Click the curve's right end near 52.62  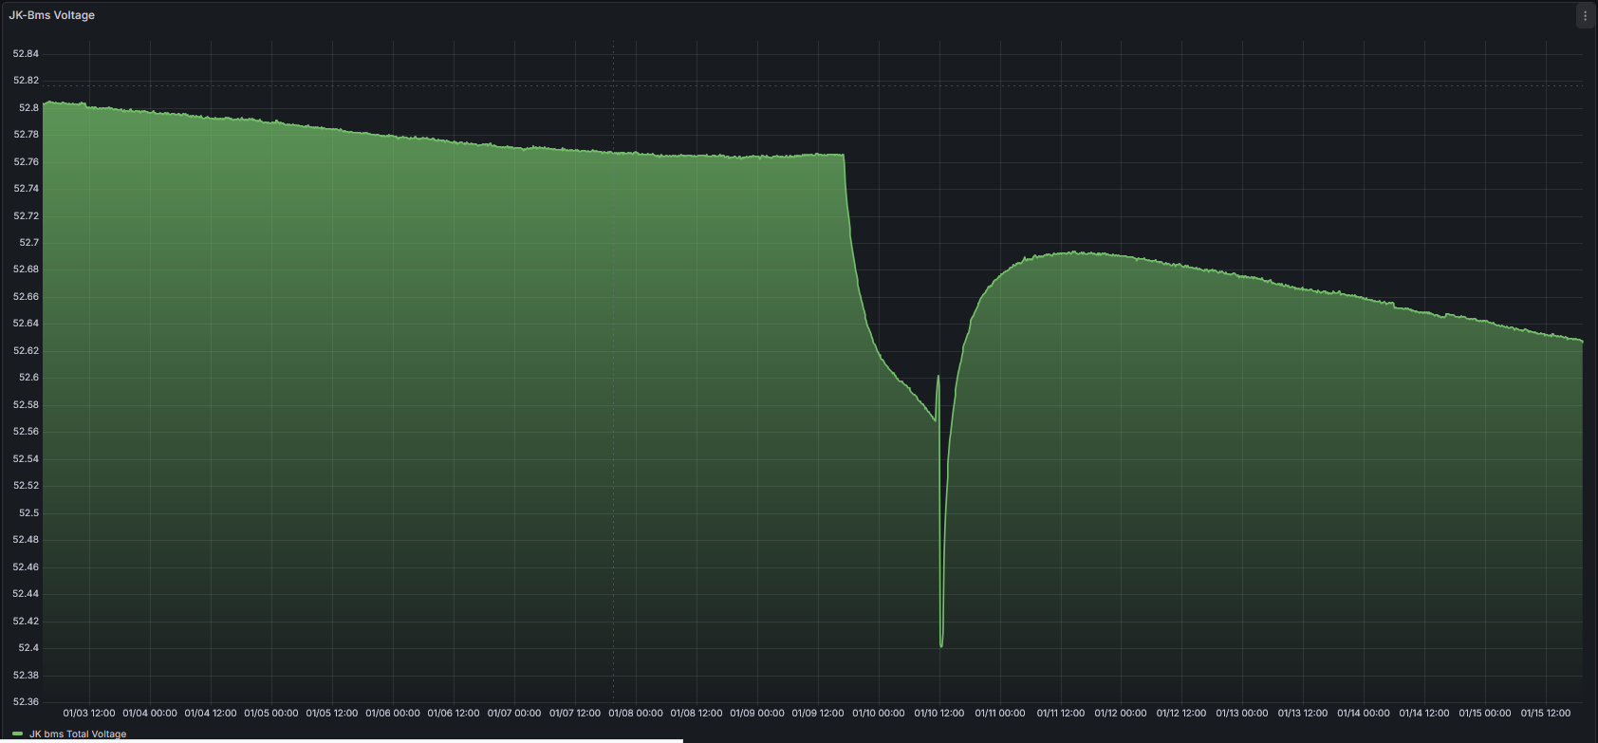coord(1581,341)
